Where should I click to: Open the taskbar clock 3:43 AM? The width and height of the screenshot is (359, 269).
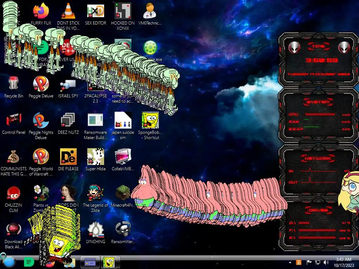344,262
